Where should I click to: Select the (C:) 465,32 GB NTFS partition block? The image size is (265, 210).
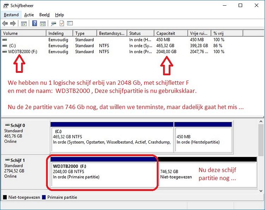[x=112, y=136]
